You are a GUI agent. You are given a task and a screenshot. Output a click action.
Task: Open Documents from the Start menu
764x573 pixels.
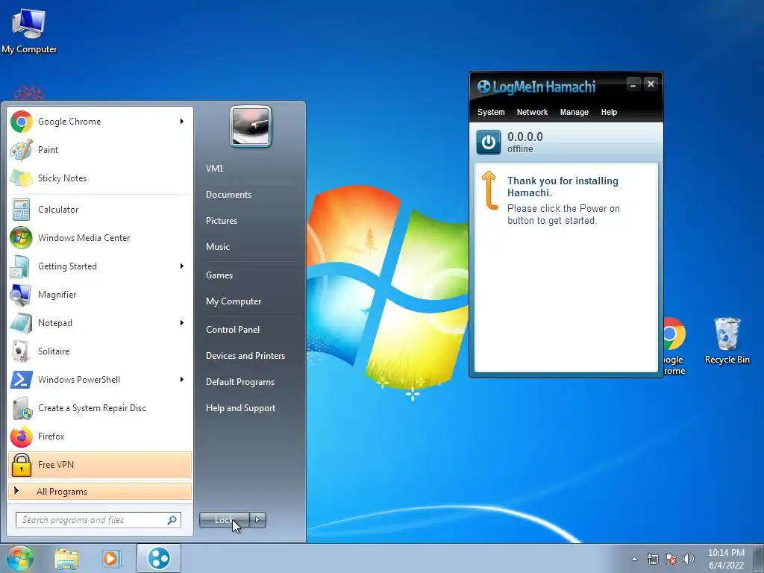pyautogui.click(x=228, y=195)
